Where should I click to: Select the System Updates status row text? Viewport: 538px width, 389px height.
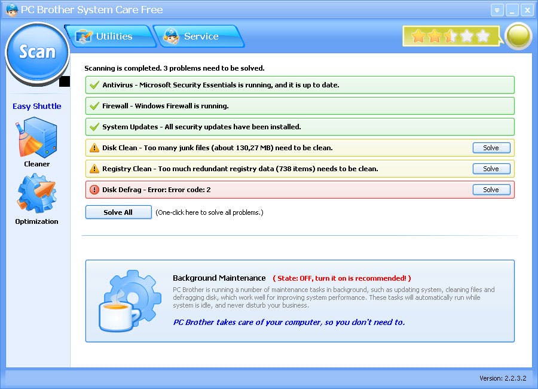201,127
